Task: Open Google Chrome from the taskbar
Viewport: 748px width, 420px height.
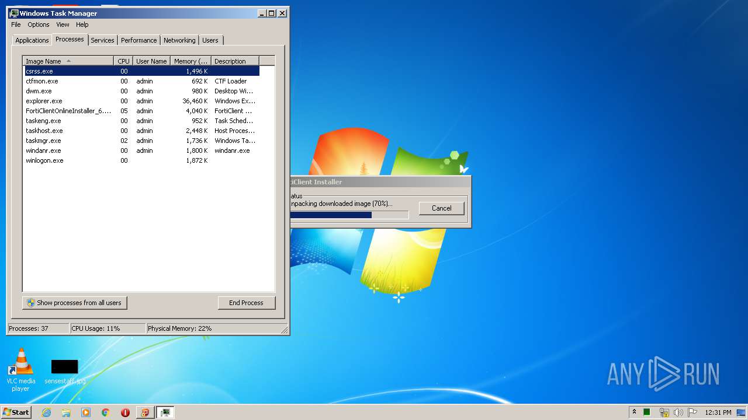Action: click(x=106, y=412)
